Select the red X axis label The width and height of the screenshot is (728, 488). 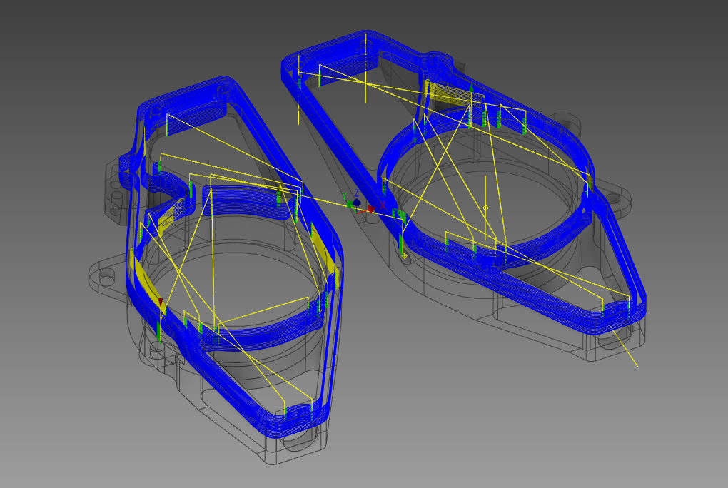383,205
